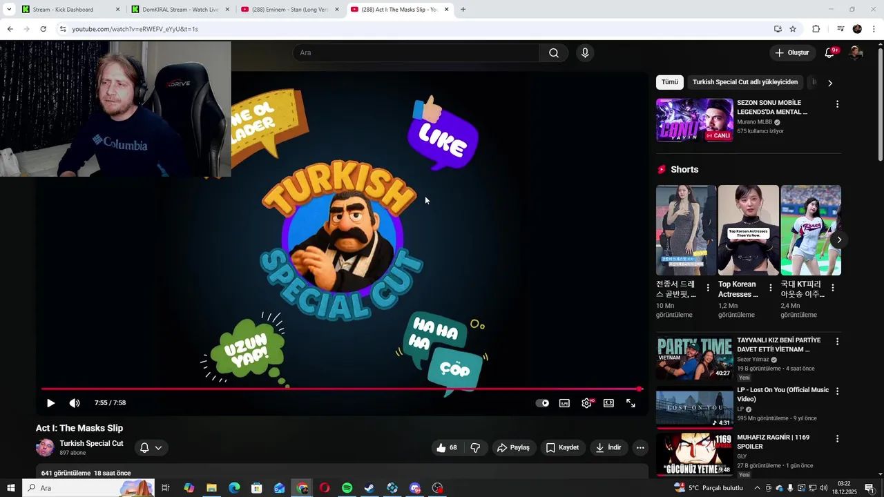The image size is (884, 497).
Task: Click the scrubber handle at the progress bar end
Action: point(640,389)
